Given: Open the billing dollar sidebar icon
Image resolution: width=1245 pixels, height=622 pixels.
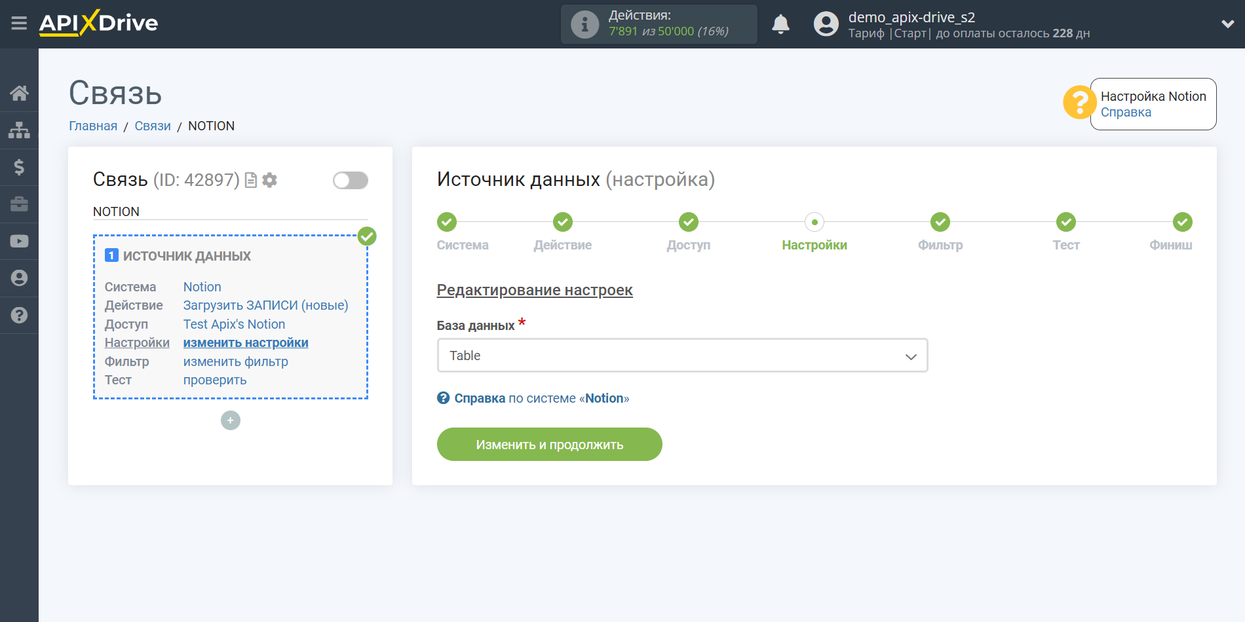Looking at the screenshot, I should point(19,167).
